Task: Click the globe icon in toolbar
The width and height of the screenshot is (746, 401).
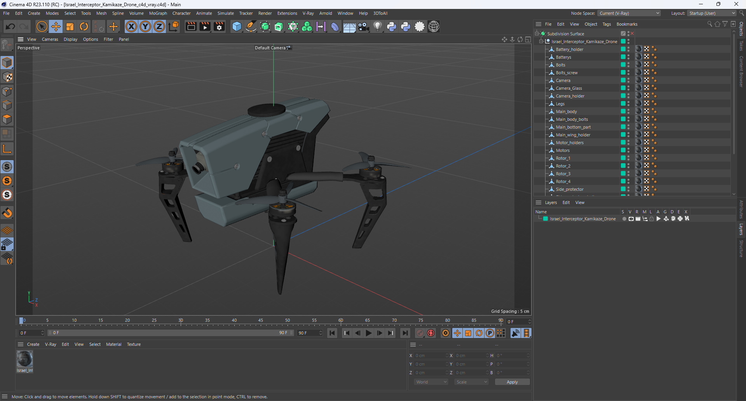Action: click(x=434, y=26)
